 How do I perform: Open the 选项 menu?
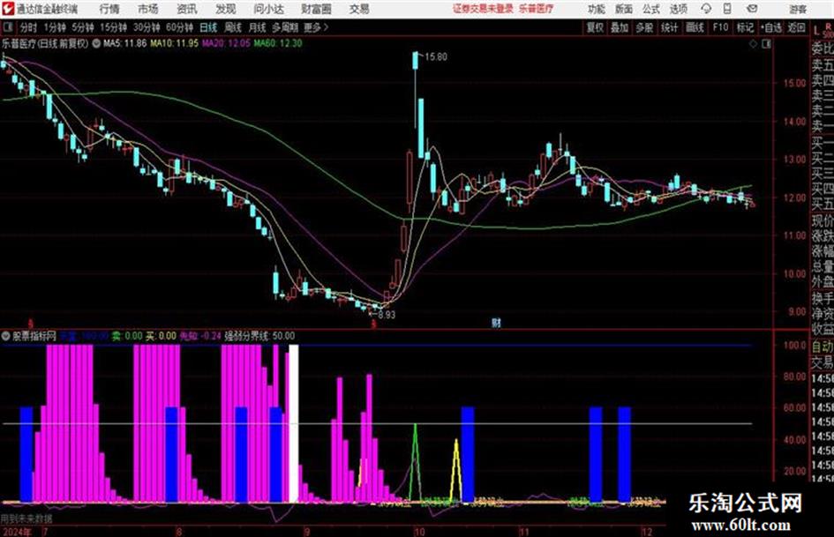pyautogui.click(x=678, y=9)
